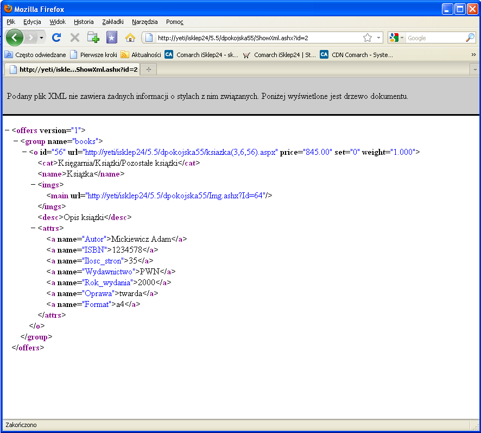Open the Narzędzia menu
481x433 pixels.
(x=145, y=22)
